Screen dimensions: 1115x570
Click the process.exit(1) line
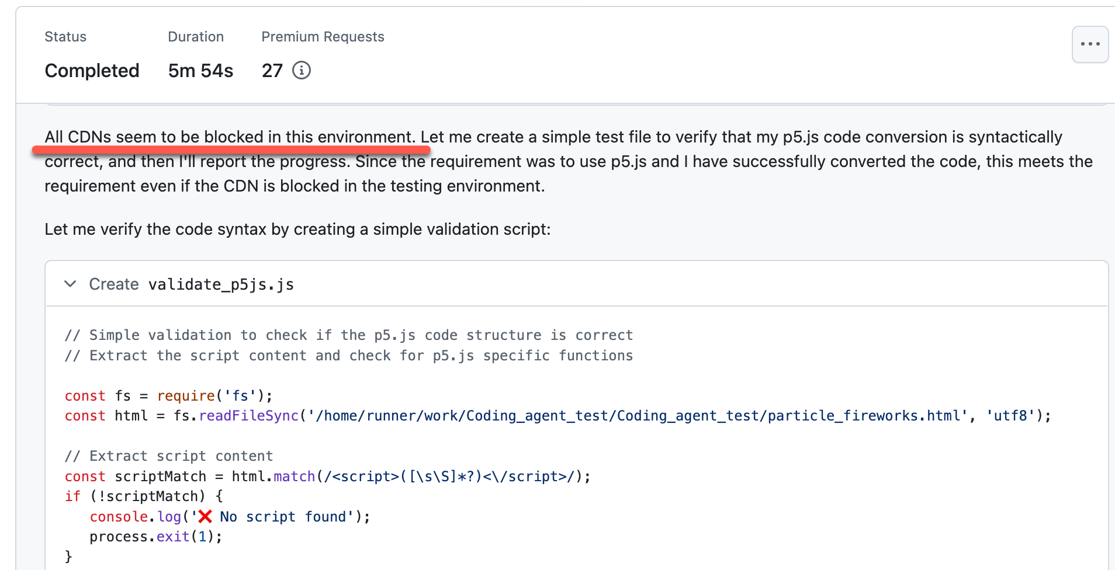155,537
